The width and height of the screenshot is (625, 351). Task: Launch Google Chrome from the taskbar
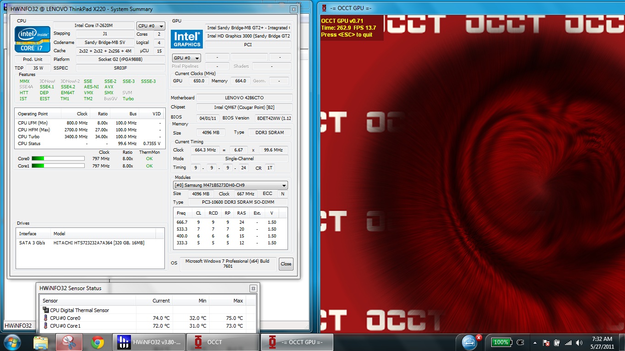(x=97, y=342)
